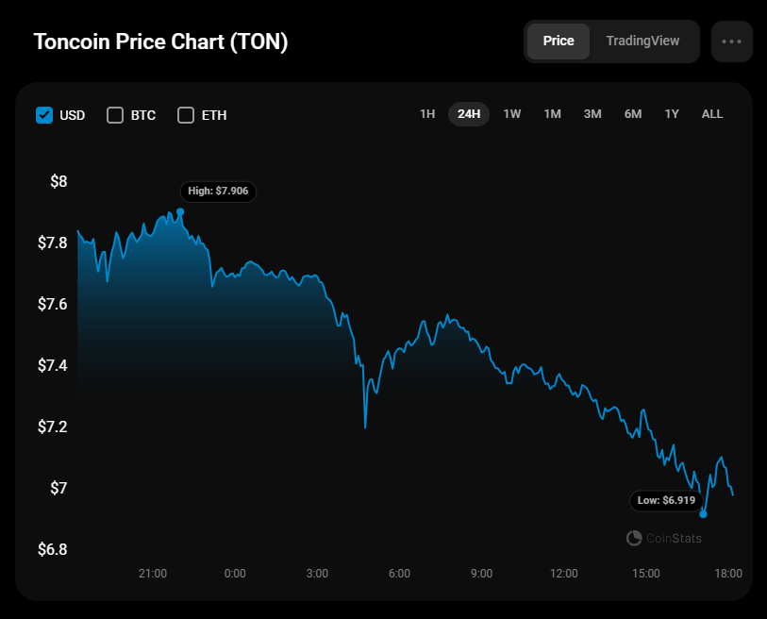
Task: Set chart range to 6M
Action: coord(633,114)
